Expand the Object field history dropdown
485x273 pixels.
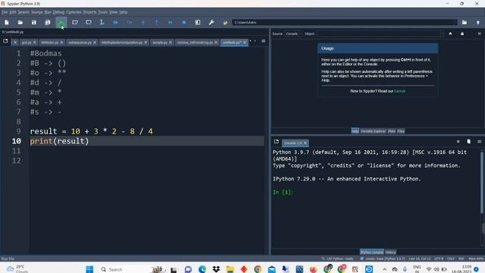coord(441,33)
